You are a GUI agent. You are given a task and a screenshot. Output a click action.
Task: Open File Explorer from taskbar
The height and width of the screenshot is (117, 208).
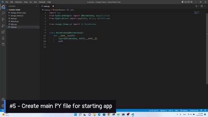coord(95,114)
